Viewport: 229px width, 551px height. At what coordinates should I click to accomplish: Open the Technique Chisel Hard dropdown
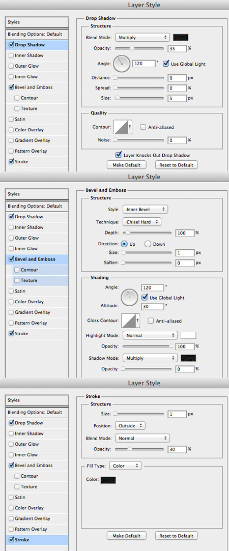[142, 222]
